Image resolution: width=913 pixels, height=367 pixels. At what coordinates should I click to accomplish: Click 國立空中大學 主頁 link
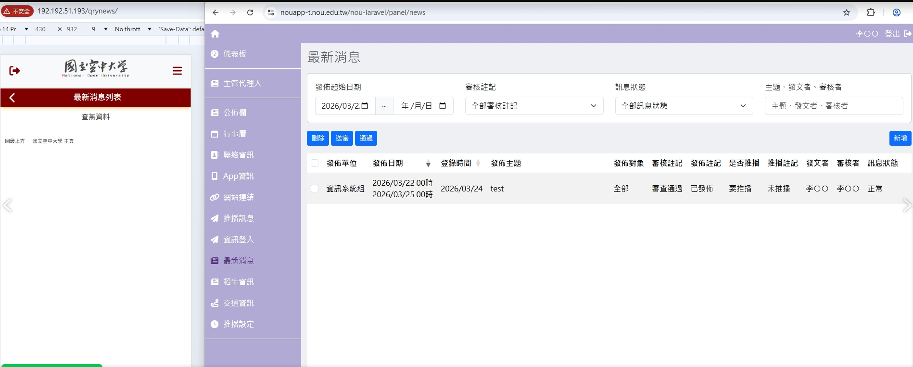click(x=53, y=141)
